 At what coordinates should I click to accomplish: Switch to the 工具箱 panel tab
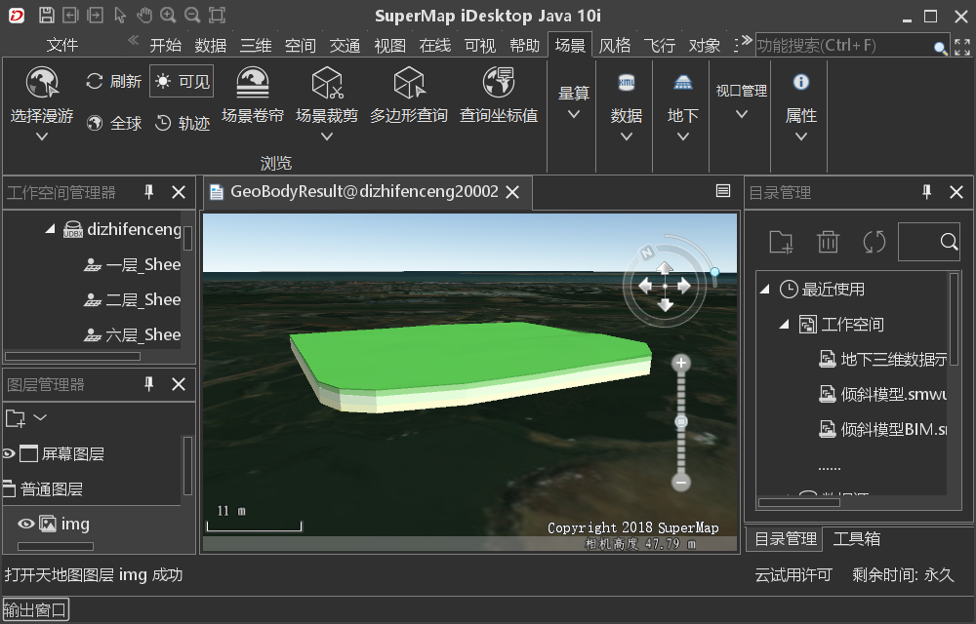click(857, 539)
